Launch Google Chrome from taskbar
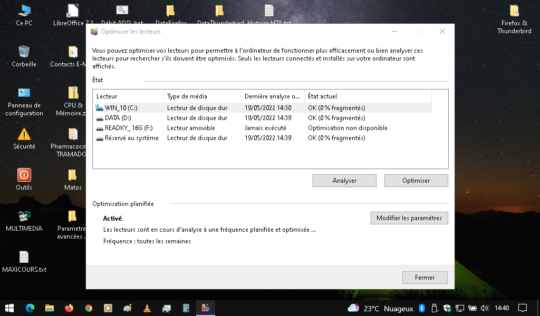Image resolution: width=540 pixels, height=316 pixels. 89,308
